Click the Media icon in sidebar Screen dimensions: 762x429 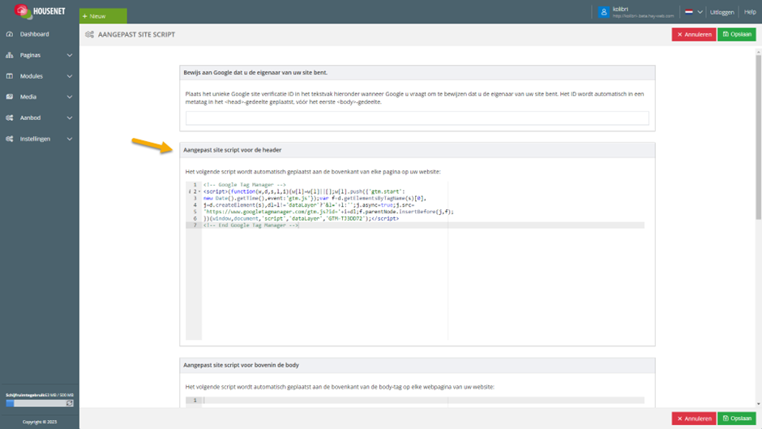10,97
